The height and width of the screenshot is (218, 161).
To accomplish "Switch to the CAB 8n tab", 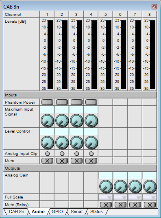I will point(16,211).
